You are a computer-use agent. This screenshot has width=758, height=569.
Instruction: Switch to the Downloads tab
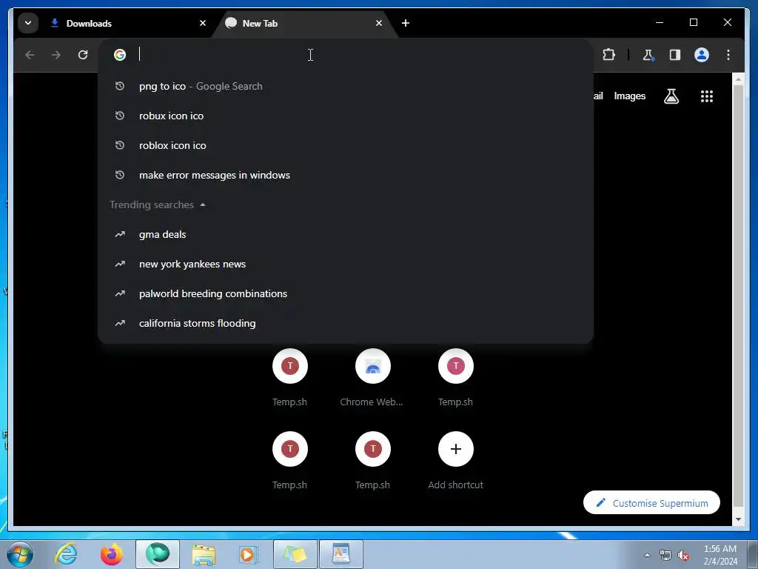pyautogui.click(x=128, y=23)
